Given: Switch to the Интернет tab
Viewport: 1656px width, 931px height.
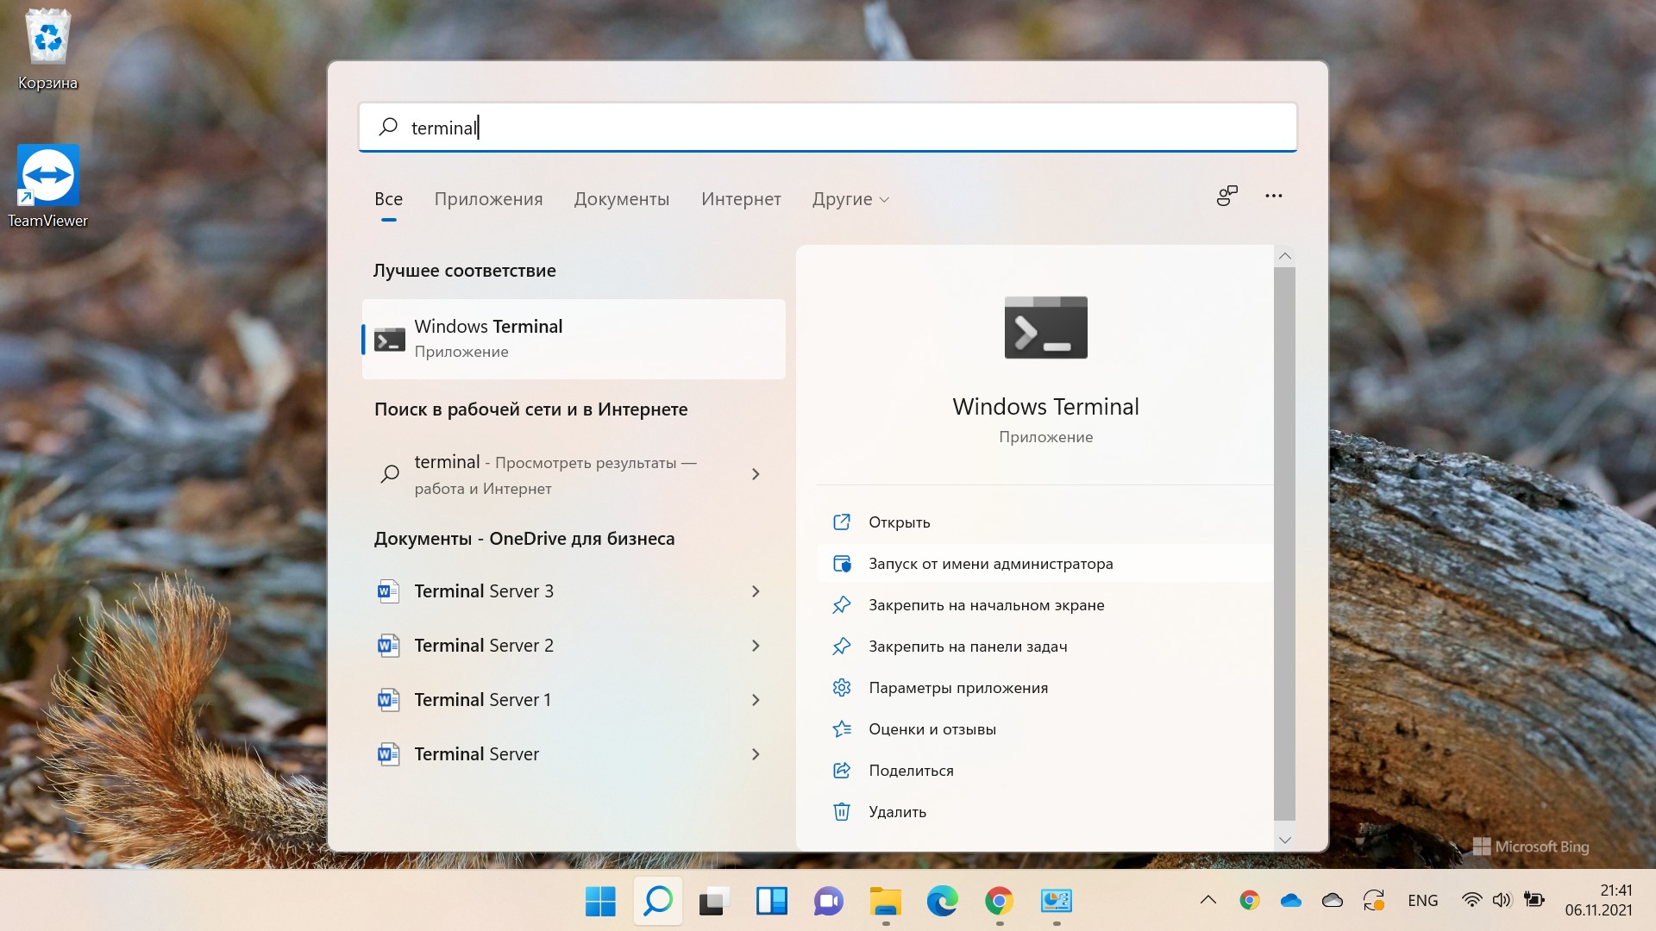Looking at the screenshot, I should [741, 199].
